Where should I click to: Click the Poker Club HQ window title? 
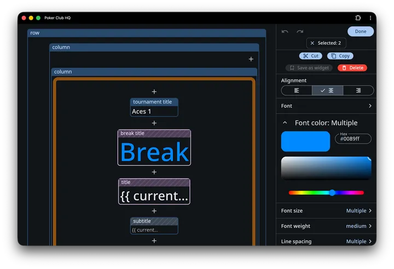pos(57,18)
